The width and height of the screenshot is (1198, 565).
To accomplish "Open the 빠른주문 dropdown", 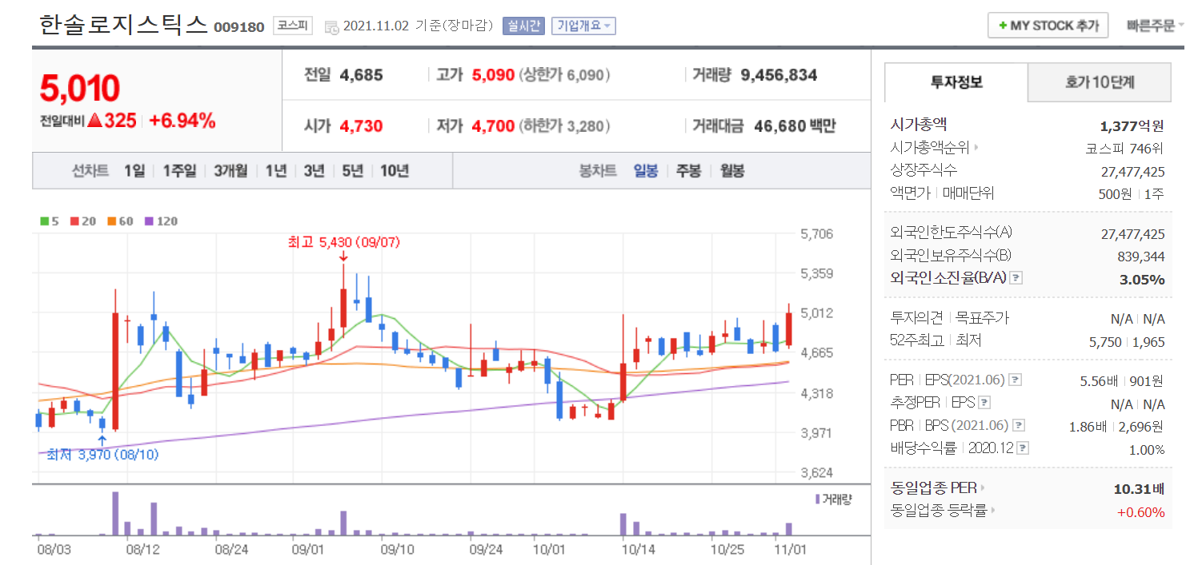I will 1154,26.
